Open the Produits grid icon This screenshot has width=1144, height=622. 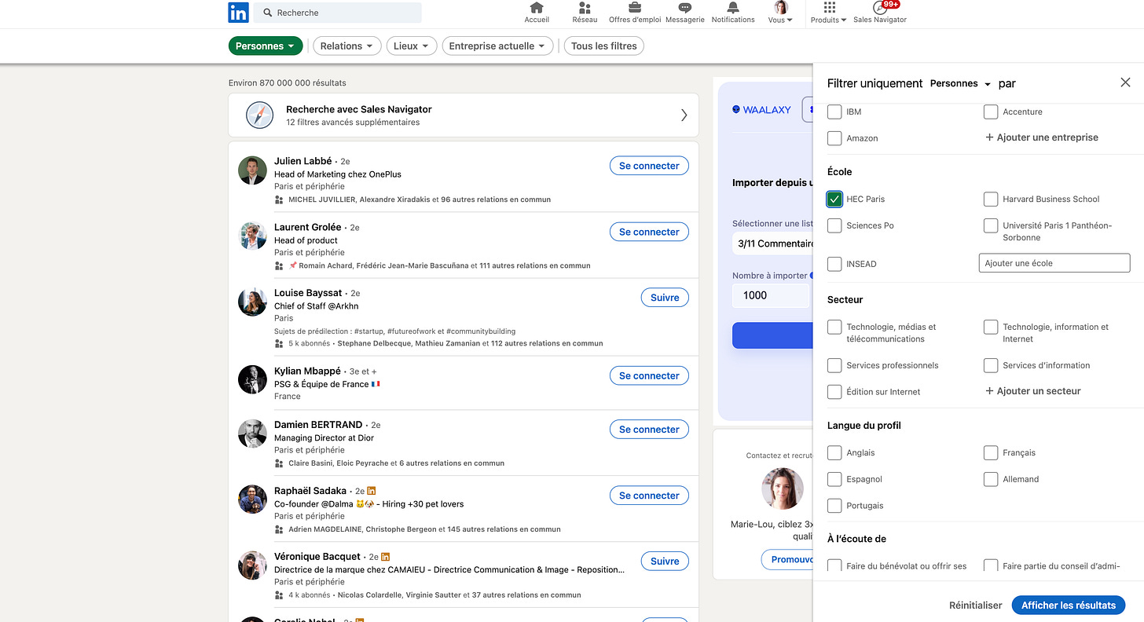pyautogui.click(x=829, y=8)
